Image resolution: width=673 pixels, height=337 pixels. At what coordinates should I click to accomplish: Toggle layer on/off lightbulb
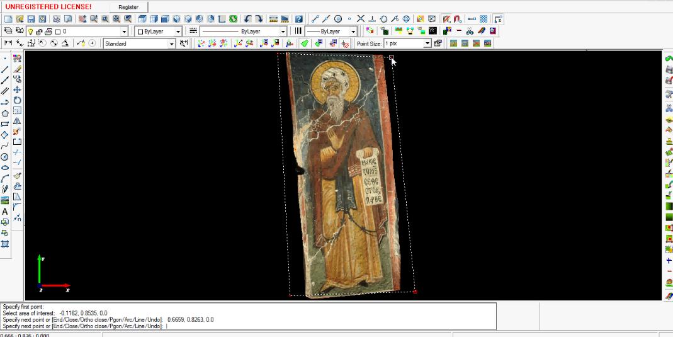30,31
